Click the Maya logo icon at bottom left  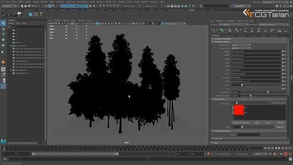tap(3, 142)
